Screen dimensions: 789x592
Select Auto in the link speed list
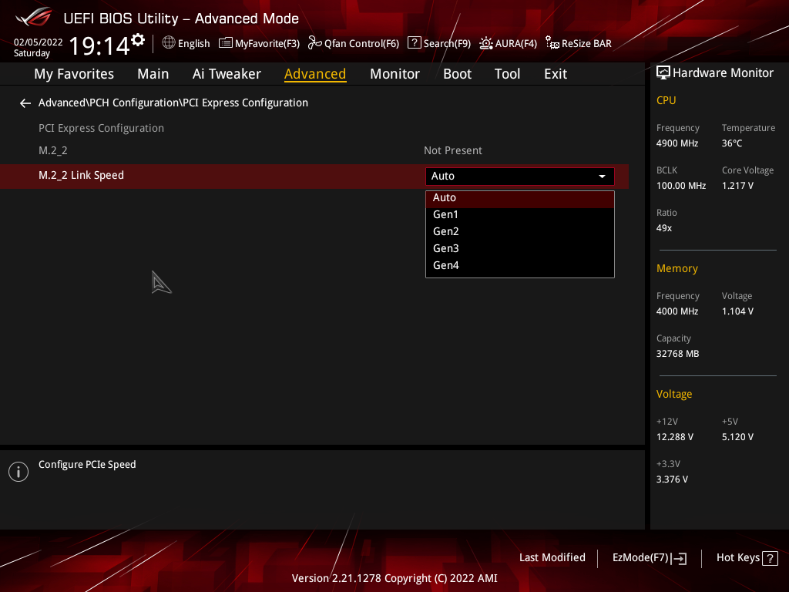(x=520, y=198)
